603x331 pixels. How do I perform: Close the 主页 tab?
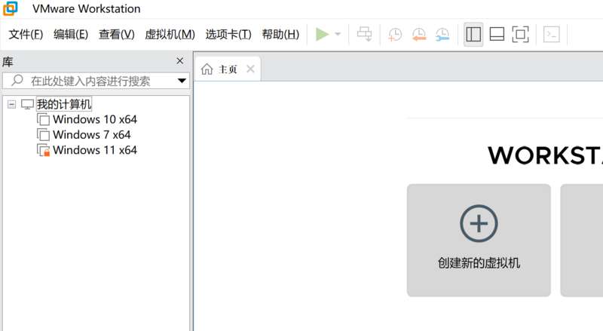250,69
